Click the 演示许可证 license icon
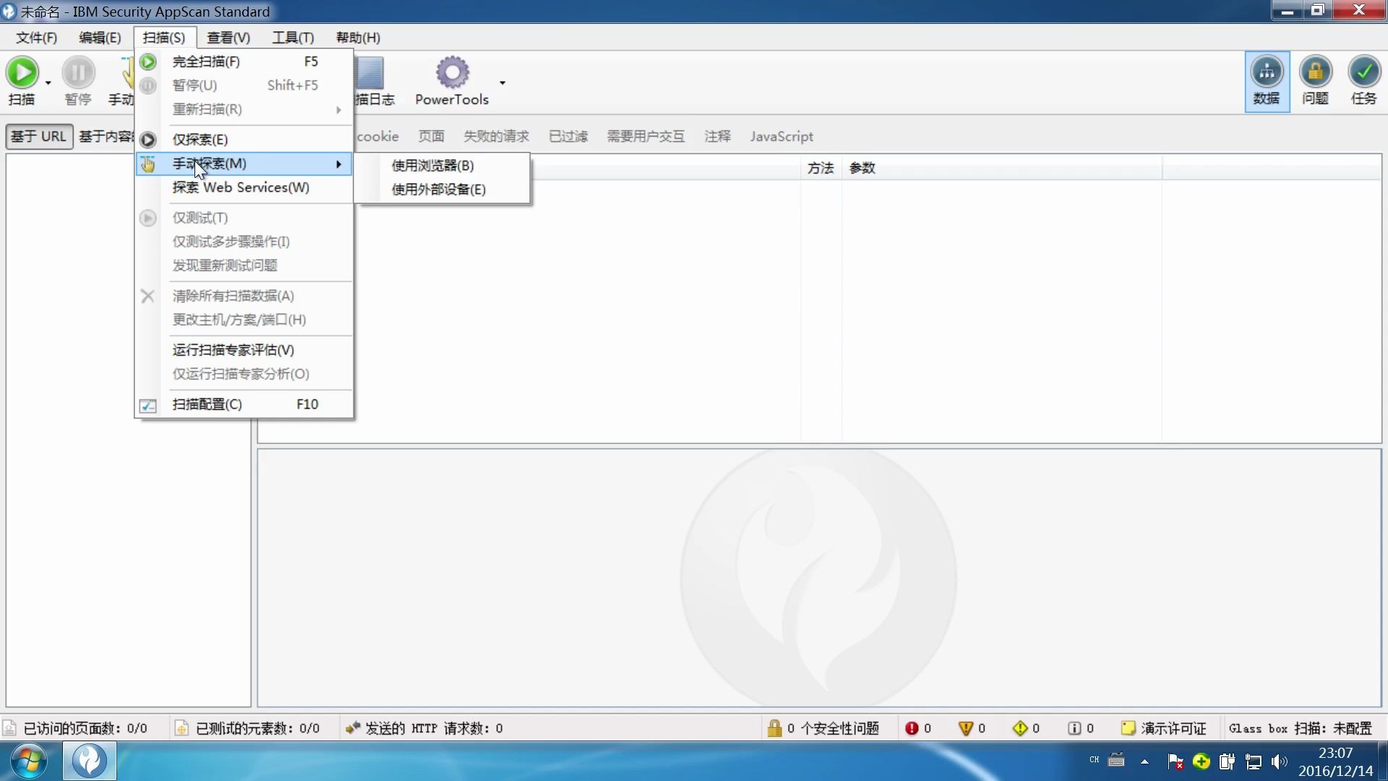 coord(1128,727)
